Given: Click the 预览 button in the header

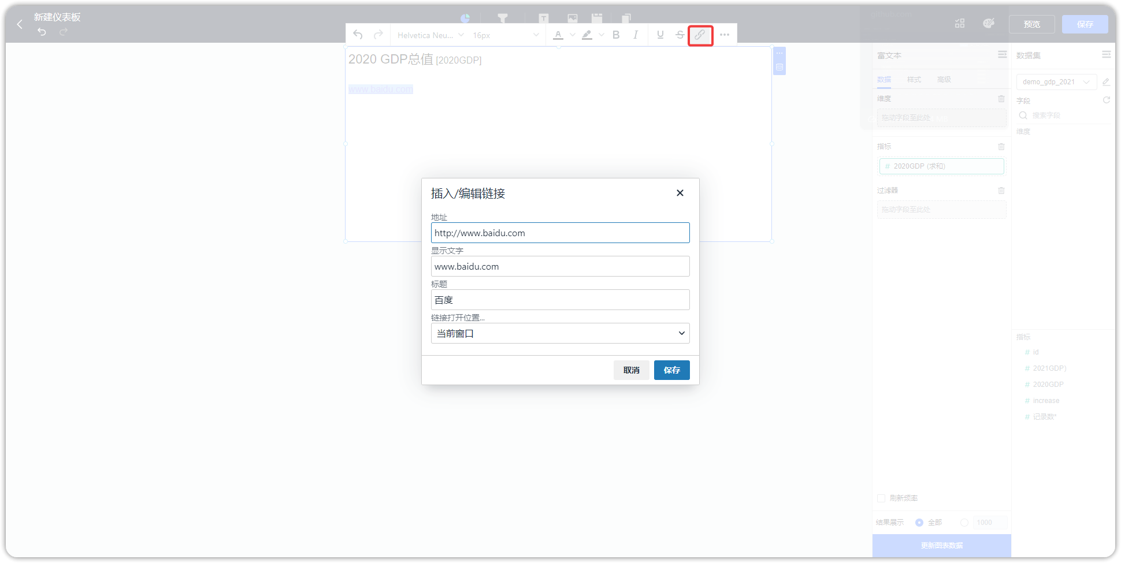Looking at the screenshot, I should 1032,24.
